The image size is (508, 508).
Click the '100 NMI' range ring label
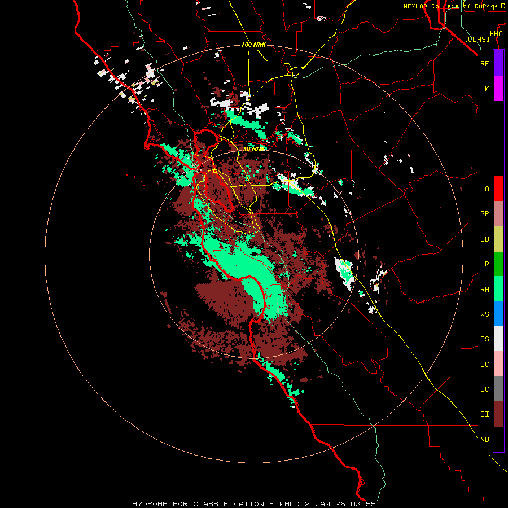[x=253, y=45]
